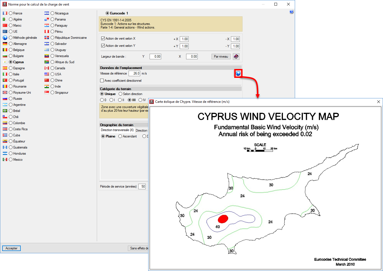Edit the Largeur de bande X field

click(192, 57)
